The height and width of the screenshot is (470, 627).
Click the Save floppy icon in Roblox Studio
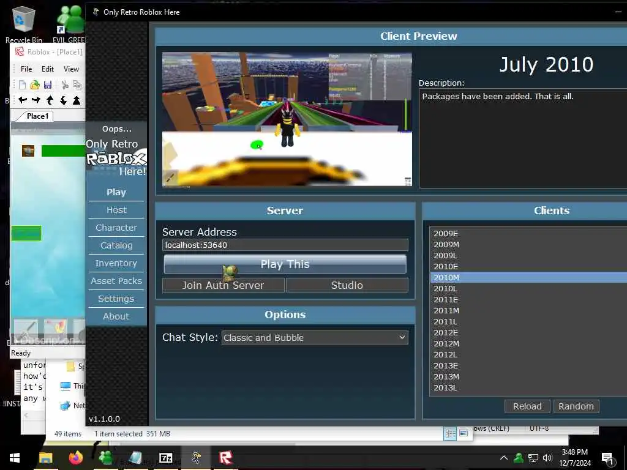(x=48, y=84)
